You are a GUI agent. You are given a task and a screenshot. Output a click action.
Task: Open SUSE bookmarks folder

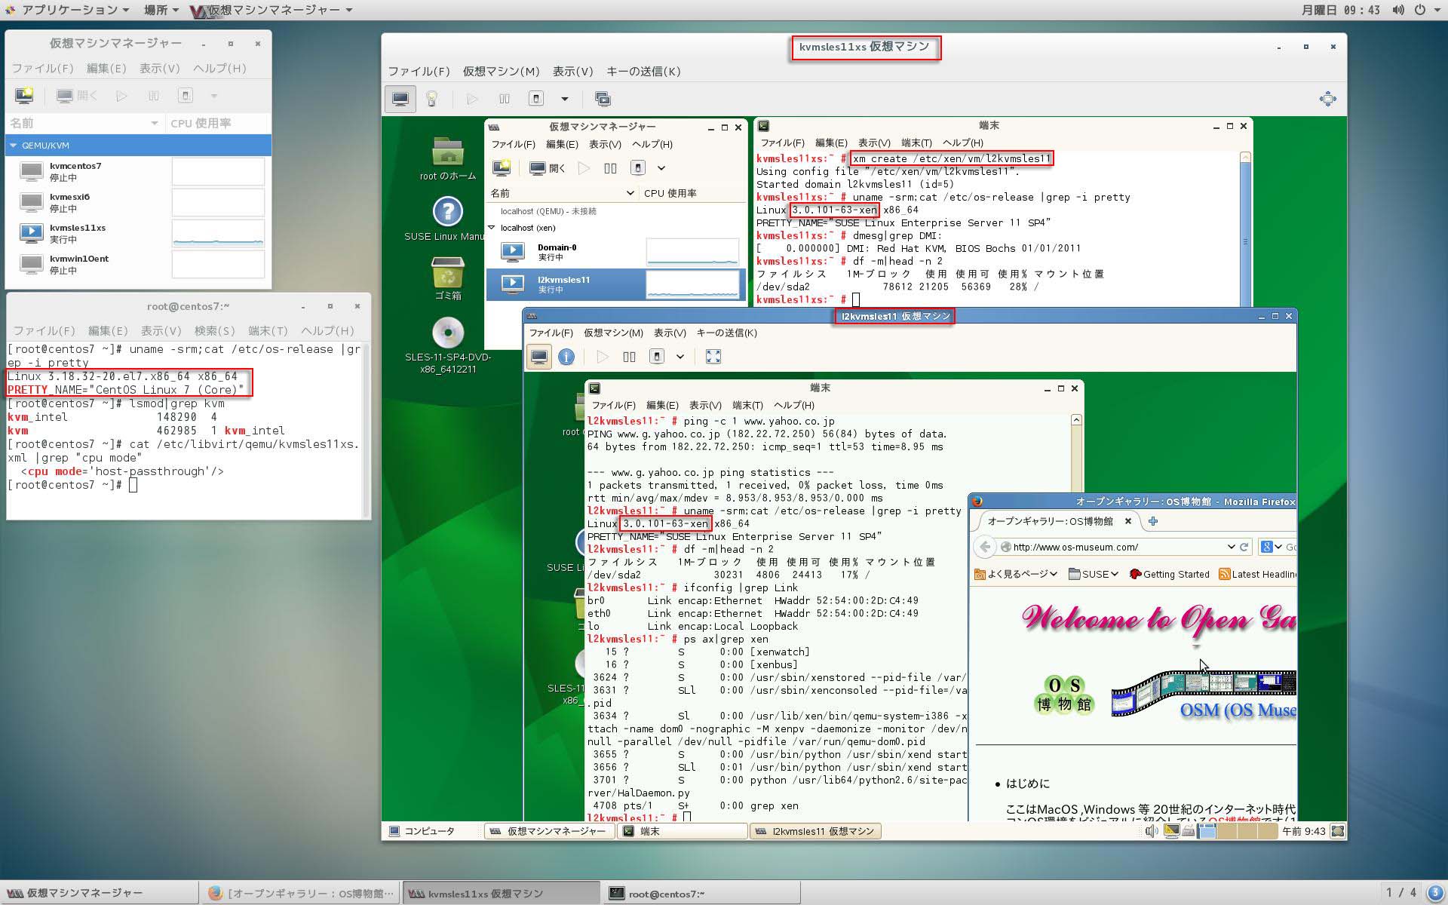[x=1094, y=574]
